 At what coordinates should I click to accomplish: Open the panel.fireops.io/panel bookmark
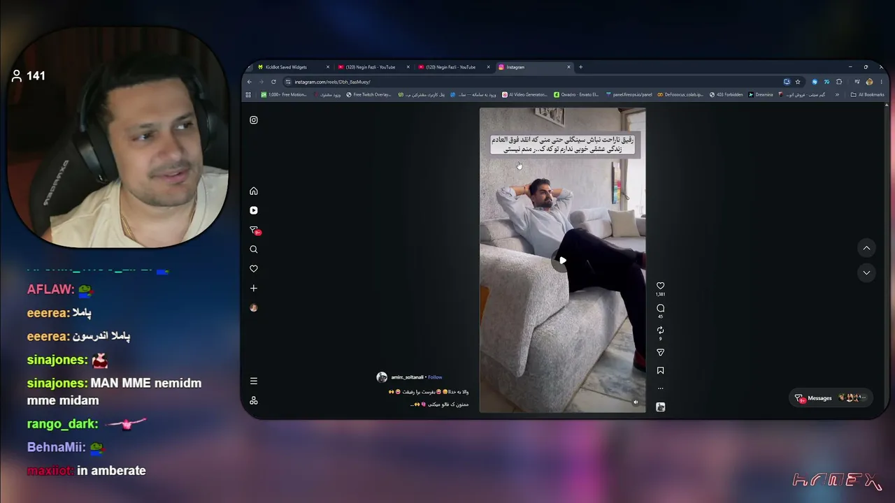click(629, 95)
